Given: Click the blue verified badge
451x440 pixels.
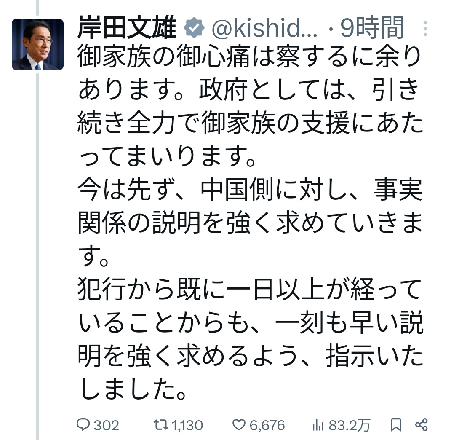Looking at the screenshot, I should (x=194, y=28).
